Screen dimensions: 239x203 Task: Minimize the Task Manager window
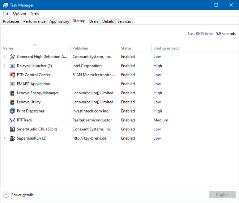[201, 5]
